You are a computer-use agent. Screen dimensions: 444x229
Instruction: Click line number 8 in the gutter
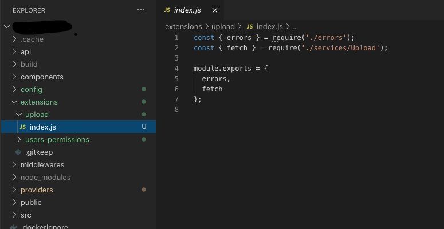176,110
